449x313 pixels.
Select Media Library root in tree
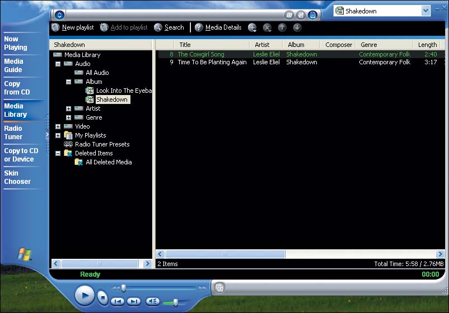(x=82, y=55)
